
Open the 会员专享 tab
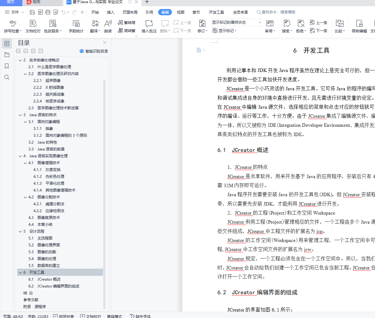240,12
